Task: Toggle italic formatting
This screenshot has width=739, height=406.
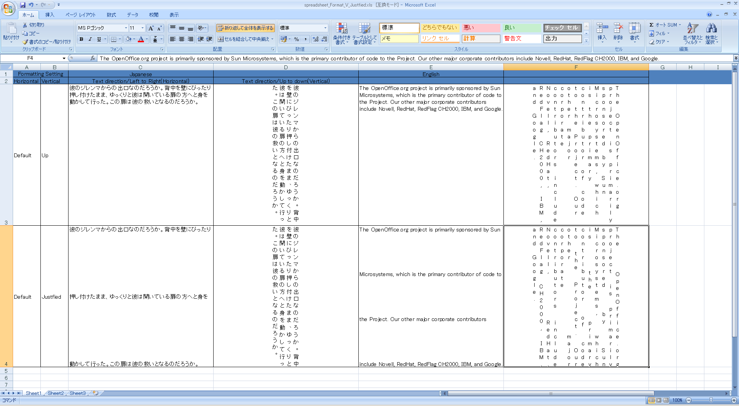Action: click(90, 39)
